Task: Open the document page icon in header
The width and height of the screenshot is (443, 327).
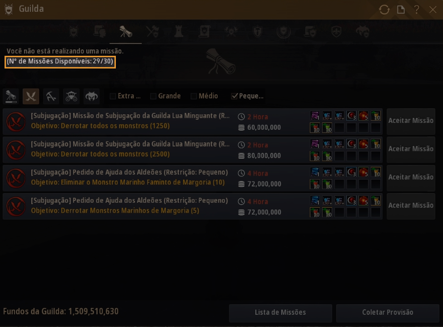Action: (x=401, y=10)
